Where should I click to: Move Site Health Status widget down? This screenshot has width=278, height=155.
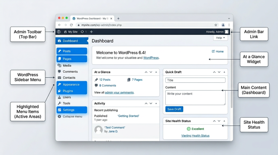click(x=219, y=121)
